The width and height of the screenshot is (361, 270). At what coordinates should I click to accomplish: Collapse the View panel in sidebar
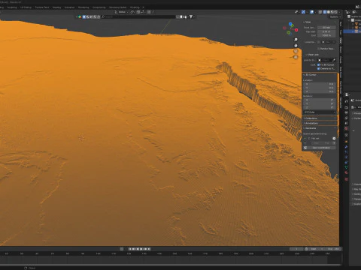(307, 22)
